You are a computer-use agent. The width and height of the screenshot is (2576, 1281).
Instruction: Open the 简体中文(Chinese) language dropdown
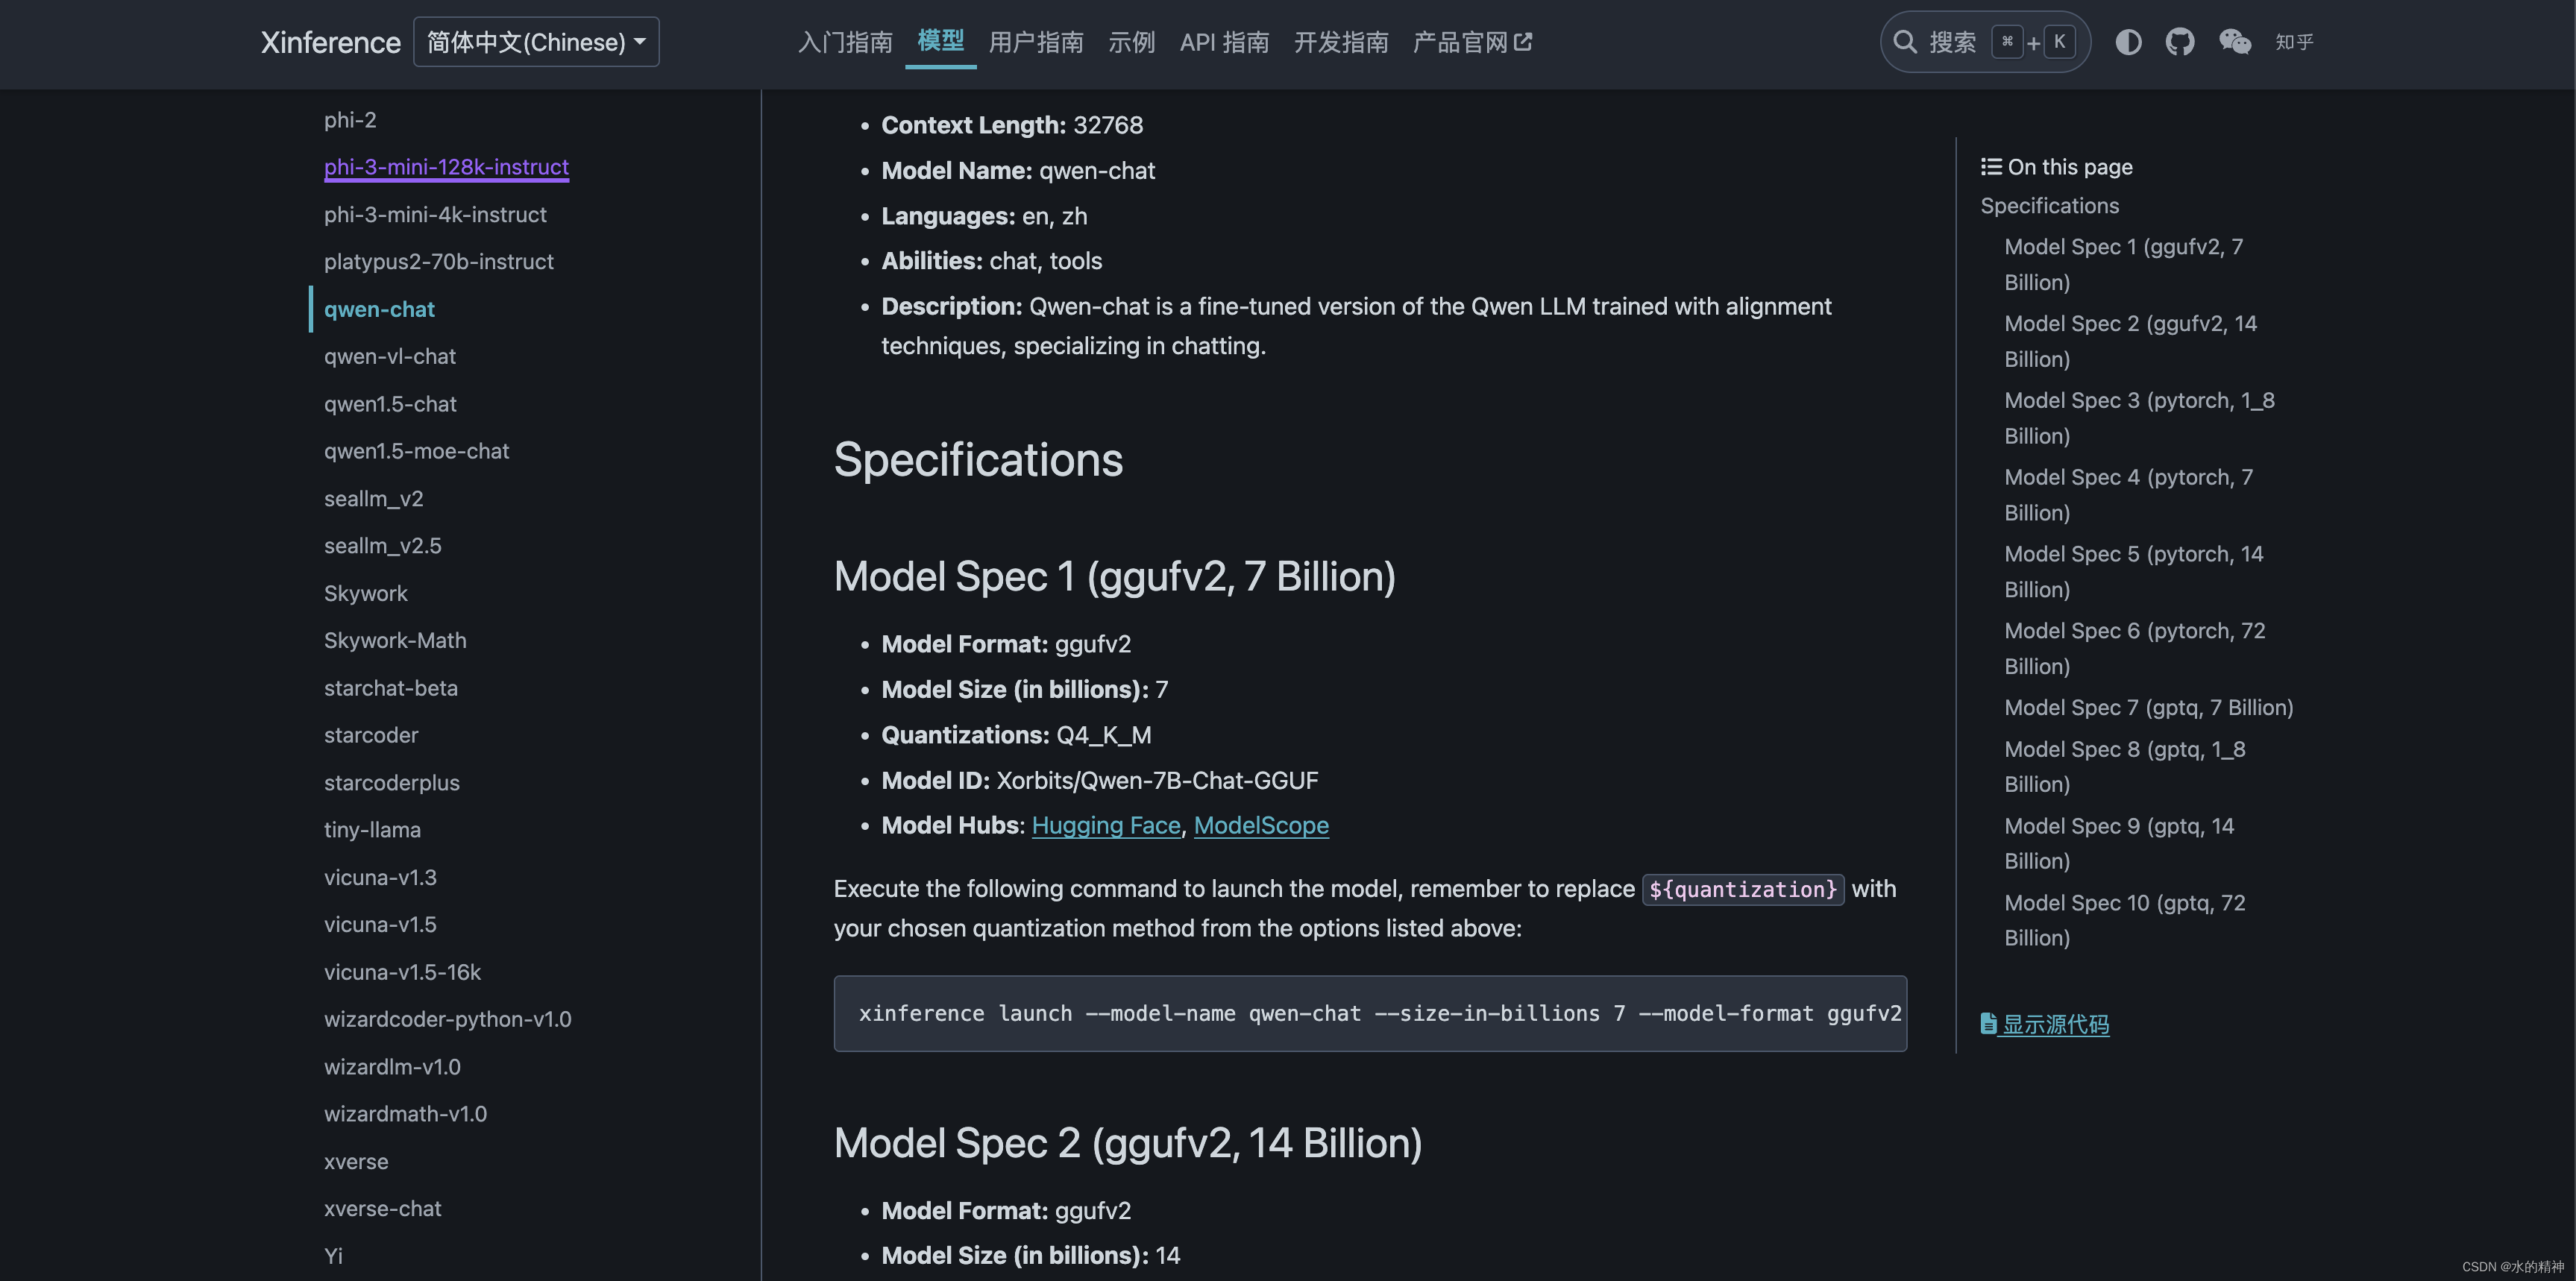pos(536,41)
